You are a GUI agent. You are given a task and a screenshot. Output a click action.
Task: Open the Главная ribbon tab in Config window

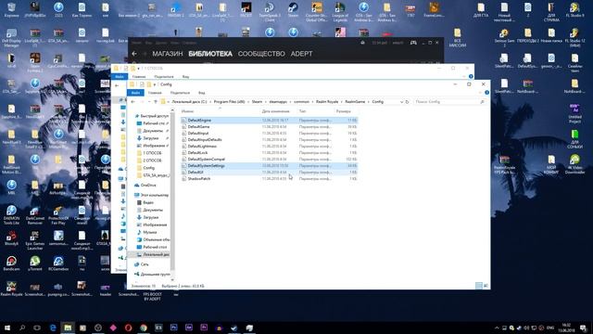(x=155, y=93)
